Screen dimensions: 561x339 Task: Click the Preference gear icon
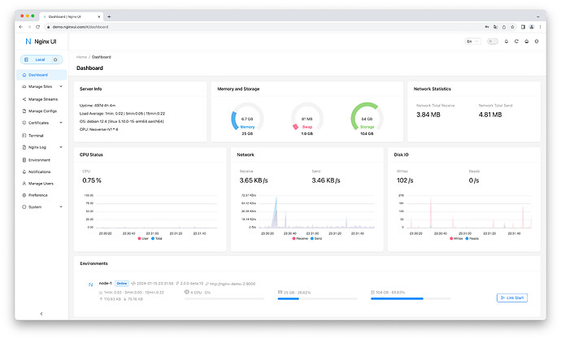pyautogui.click(x=24, y=195)
